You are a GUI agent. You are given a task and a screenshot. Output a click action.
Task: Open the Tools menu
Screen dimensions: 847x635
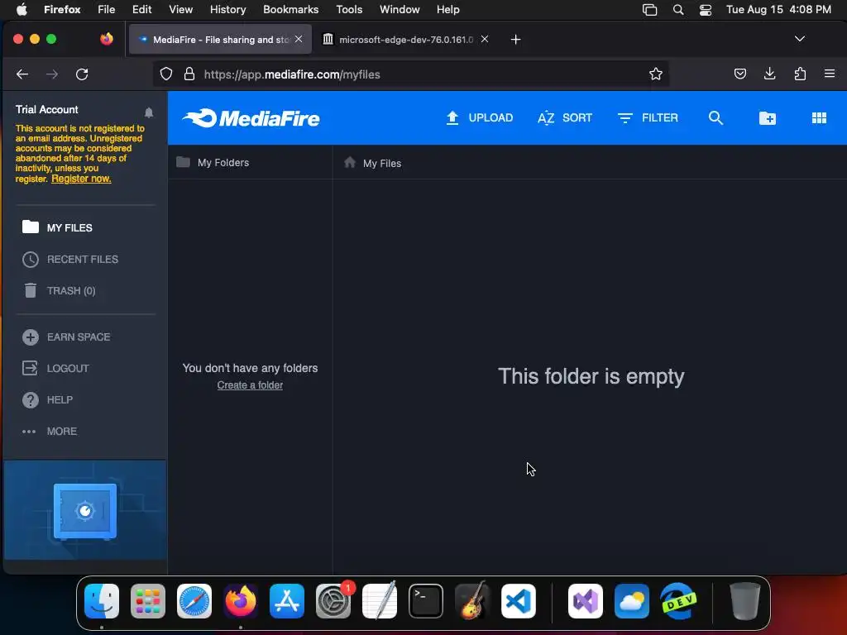349,9
